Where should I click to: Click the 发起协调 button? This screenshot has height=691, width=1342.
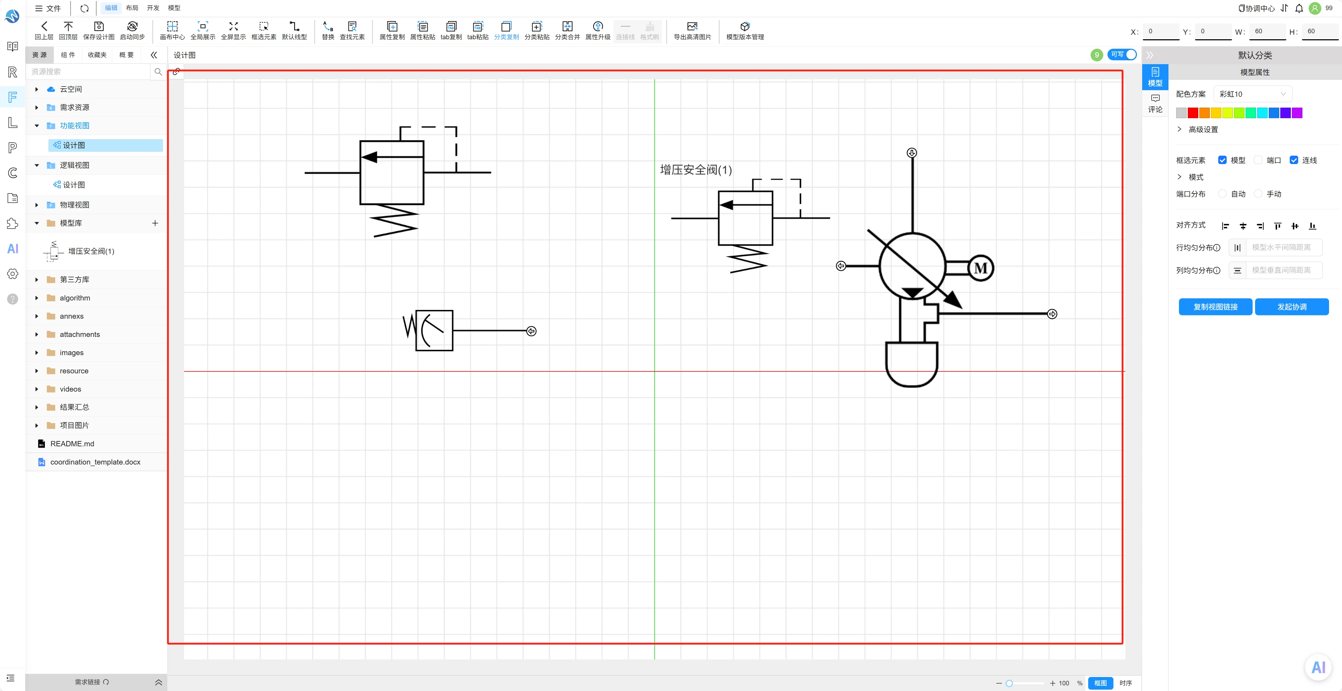tap(1292, 307)
